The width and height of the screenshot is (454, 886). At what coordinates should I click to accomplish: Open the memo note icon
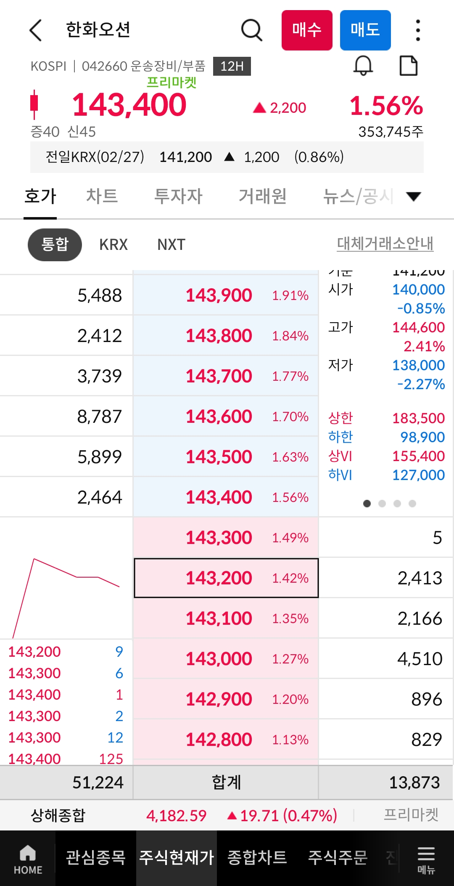[x=408, y=66]
